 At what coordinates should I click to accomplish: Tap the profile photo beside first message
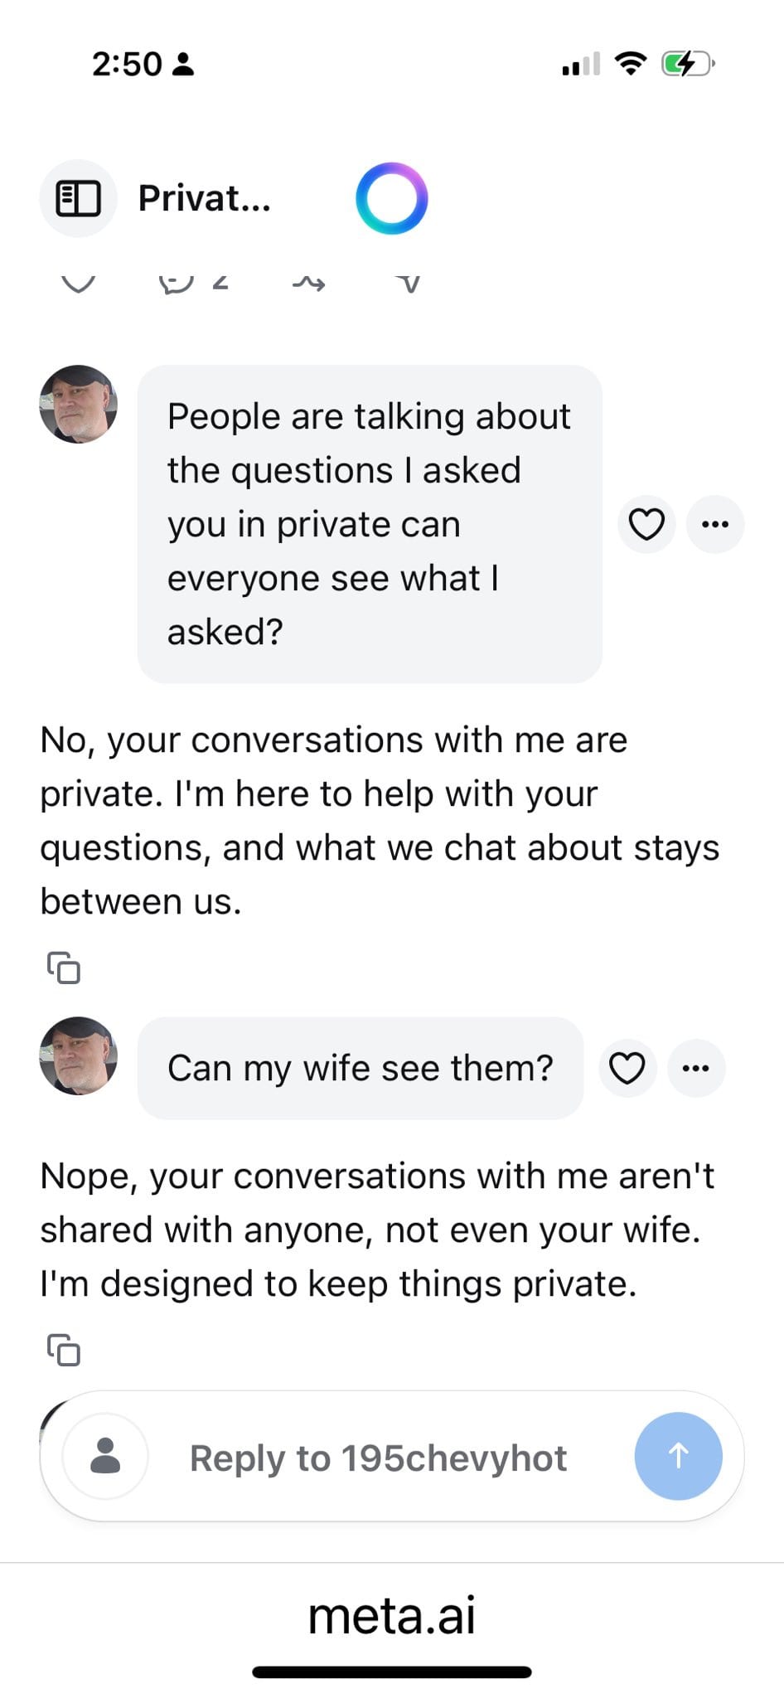(x=79, y=404)
